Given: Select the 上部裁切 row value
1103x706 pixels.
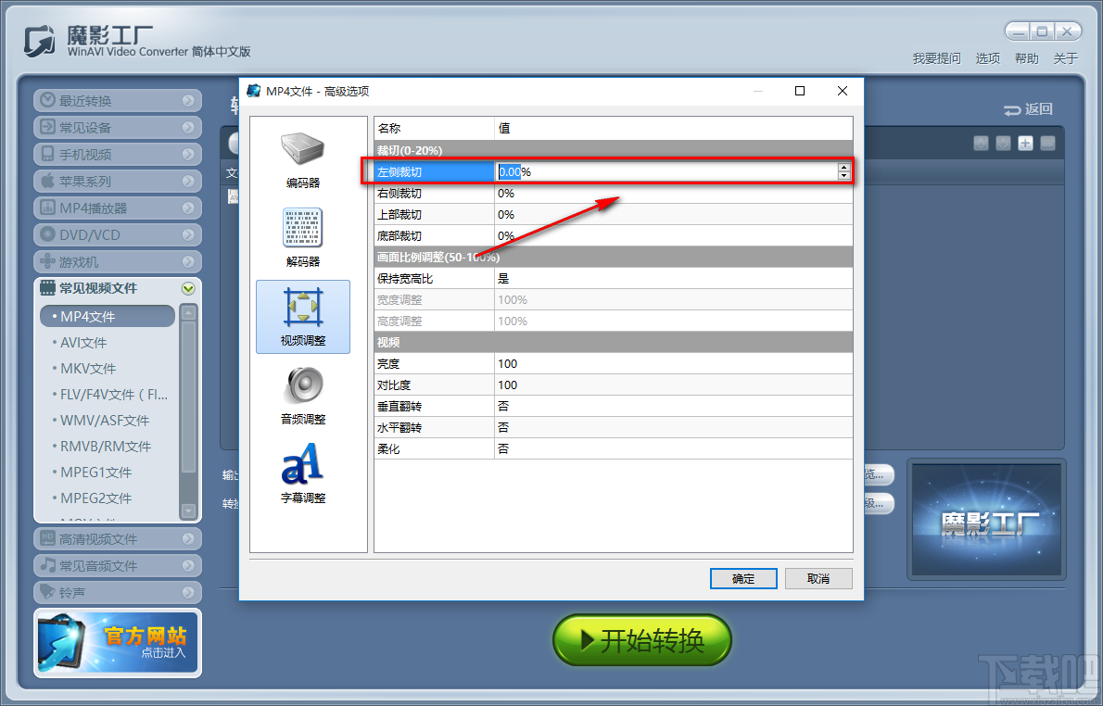Looking at the screenshot, I should (673, 214).
